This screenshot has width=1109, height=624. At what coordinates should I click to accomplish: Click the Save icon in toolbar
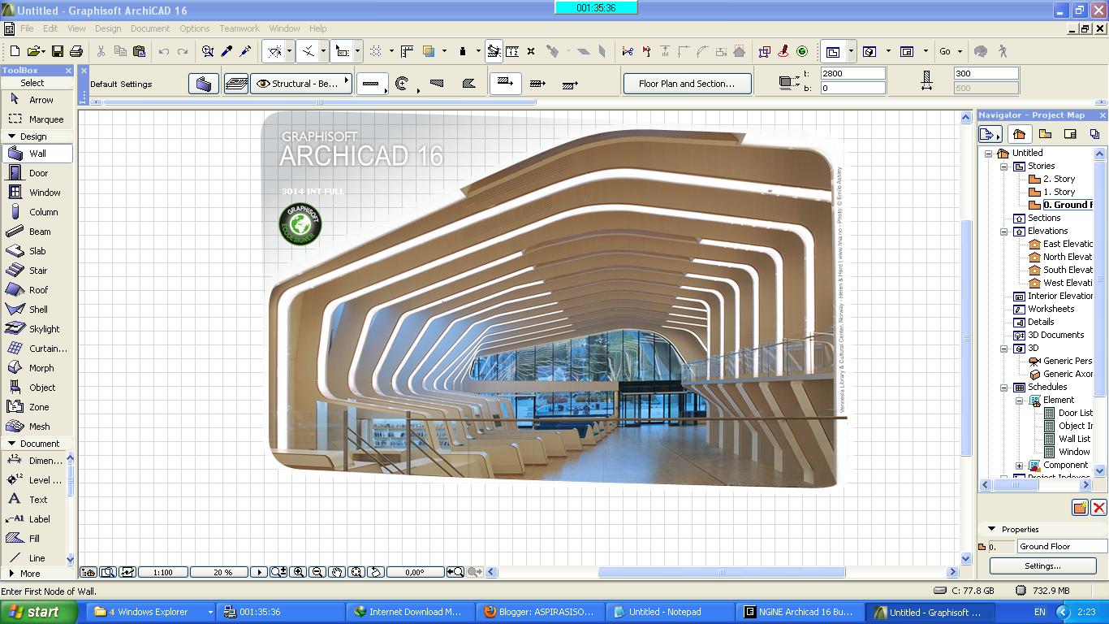coord(57,51)
